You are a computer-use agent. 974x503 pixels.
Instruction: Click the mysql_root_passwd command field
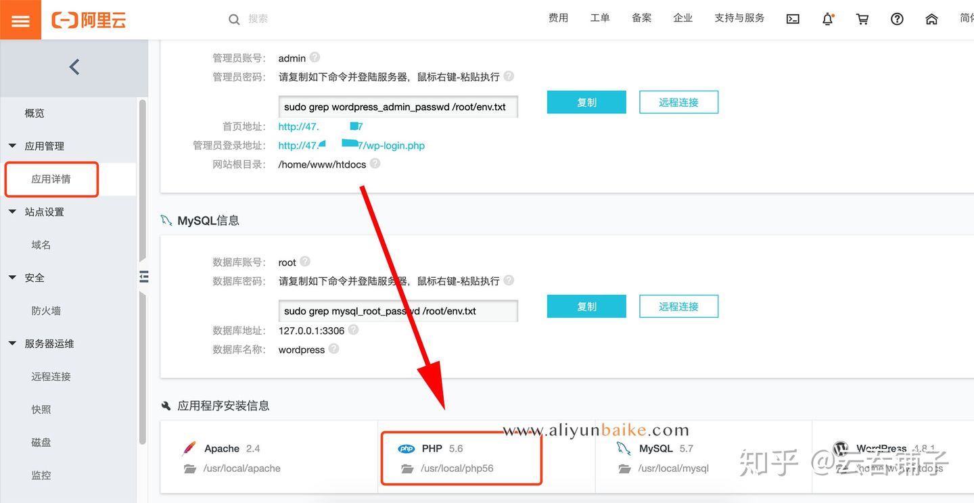click(398, 311)
